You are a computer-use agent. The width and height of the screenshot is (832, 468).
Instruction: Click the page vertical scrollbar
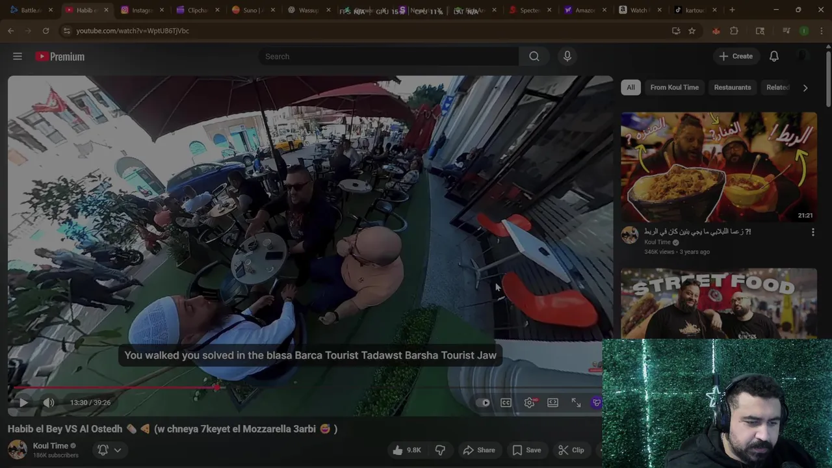(x=828, y=78)
